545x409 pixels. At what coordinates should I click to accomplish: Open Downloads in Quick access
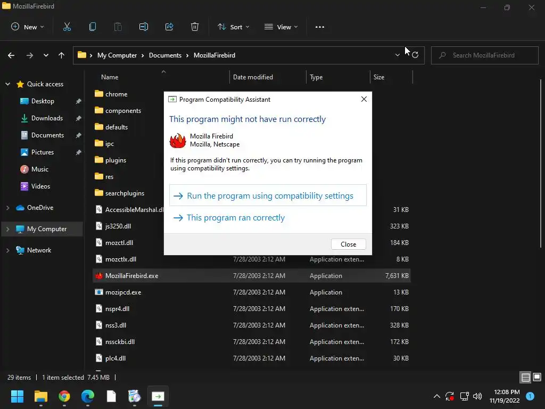coord(47,118)
